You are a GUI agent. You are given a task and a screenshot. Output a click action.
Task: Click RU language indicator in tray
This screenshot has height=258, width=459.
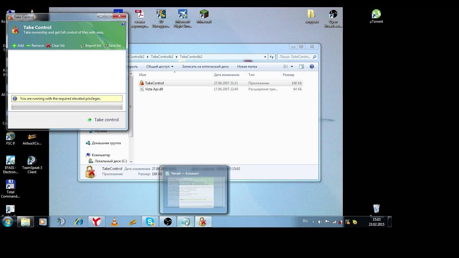(305, 221)
